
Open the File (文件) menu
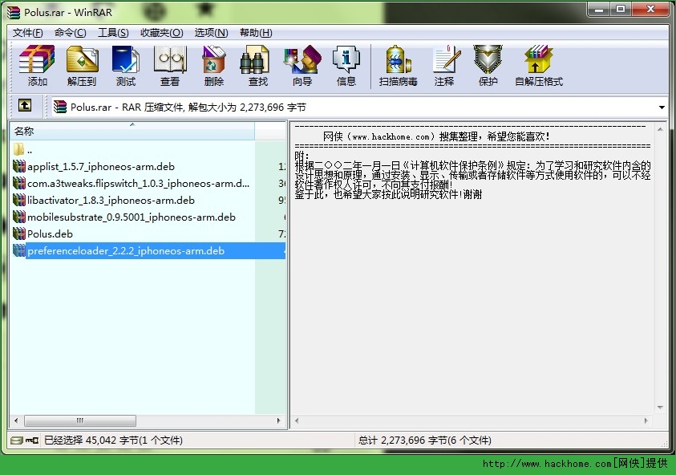[27, 33]
